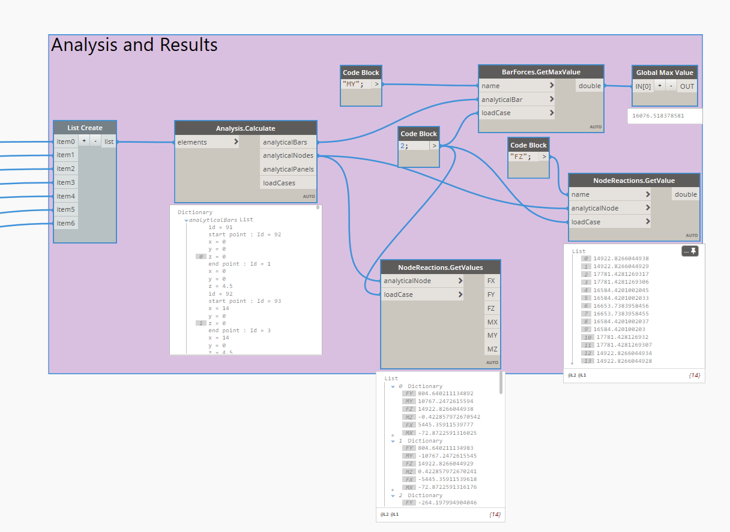Pin the NodeReactions.GetValue preview bubble
Viewport: 730px width, 532px height.
click(x=690, y=251)
